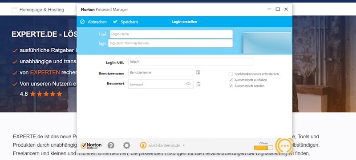Screen dimensions: 356x160
Task: Click into the Login-URL field
Action: tap(190, 62)
